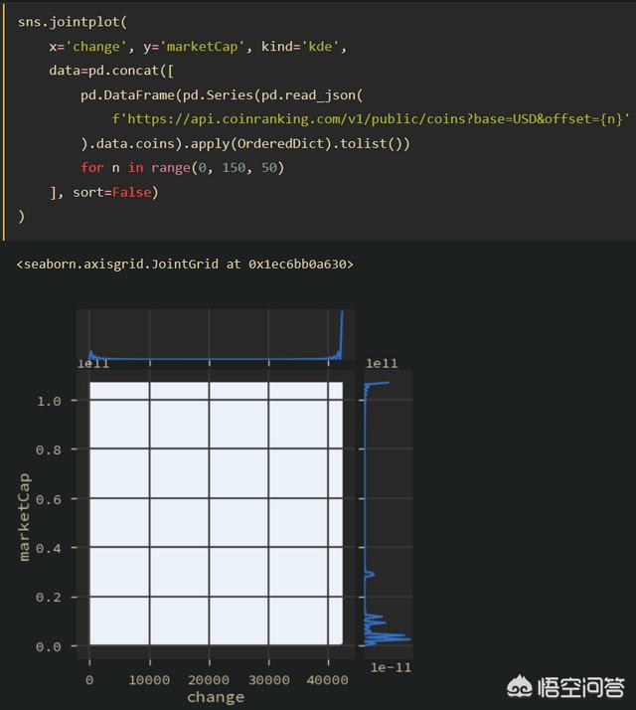
Task: Click the data=pd.concat([ line
Action: point(111,71)
